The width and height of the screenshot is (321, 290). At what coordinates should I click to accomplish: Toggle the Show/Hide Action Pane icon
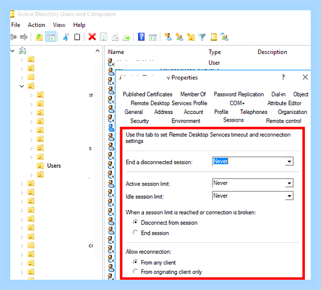coord(153,37)
